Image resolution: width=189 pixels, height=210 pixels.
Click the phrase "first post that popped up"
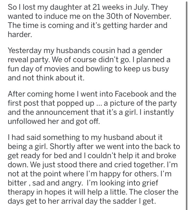[x=51, y=103]
